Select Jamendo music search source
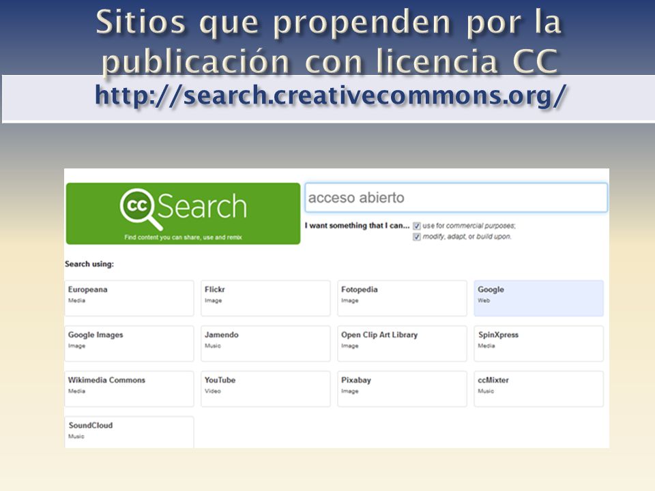Viewport: 655px width, 491px height. (265, 344)
